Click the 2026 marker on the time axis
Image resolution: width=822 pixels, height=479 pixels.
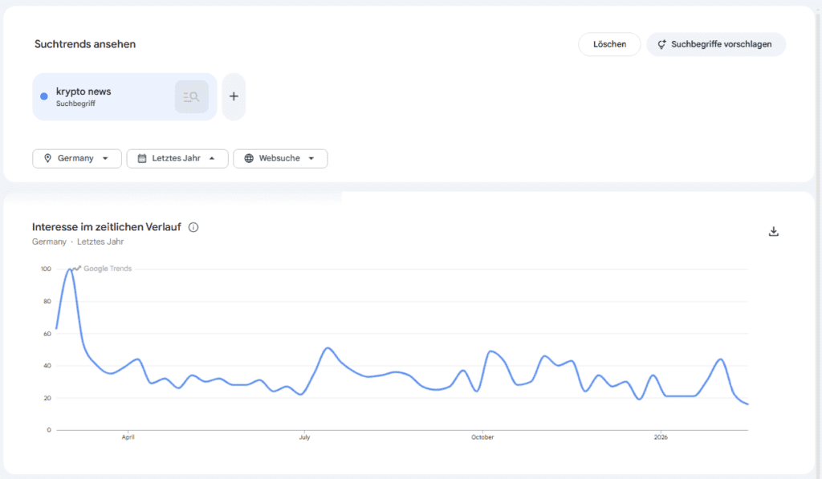661,437
